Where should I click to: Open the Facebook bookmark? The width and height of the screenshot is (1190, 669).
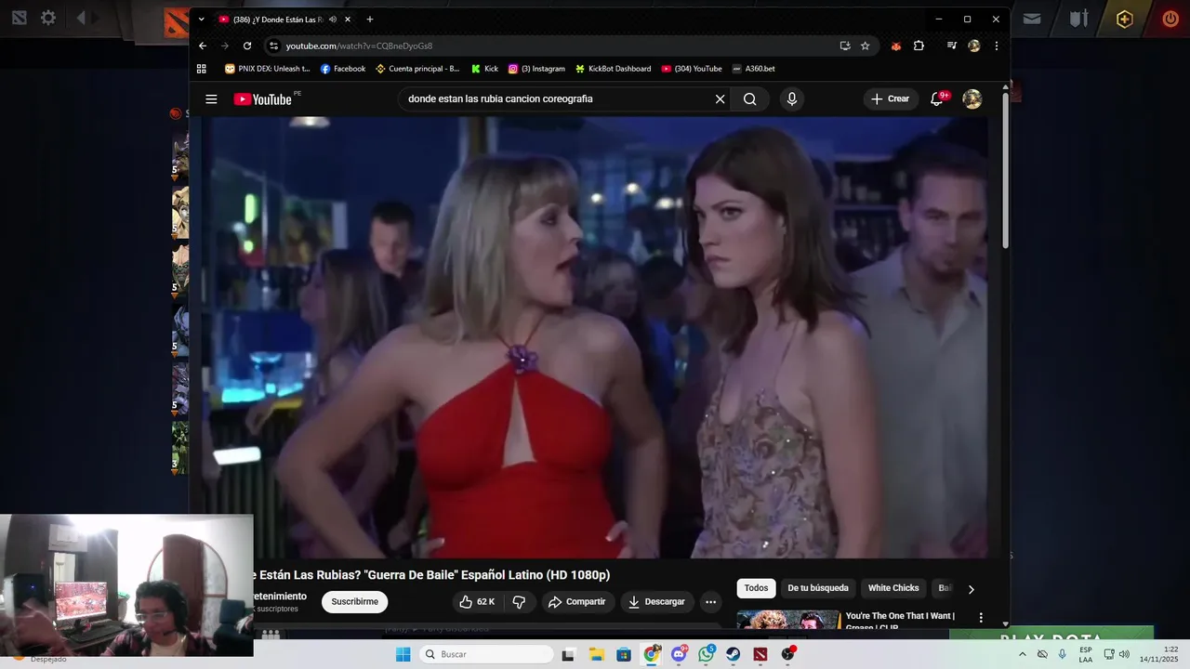[343, 69]
